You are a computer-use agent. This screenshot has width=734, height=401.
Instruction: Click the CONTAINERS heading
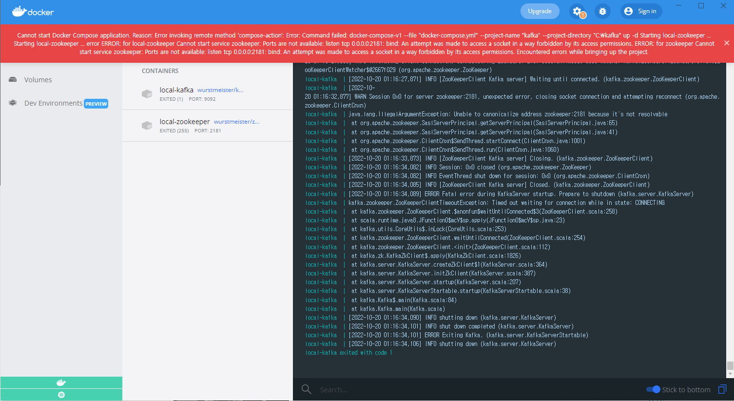coord(160,71)
